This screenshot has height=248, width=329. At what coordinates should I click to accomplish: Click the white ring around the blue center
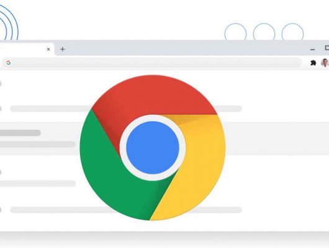[x=153, y=118]
